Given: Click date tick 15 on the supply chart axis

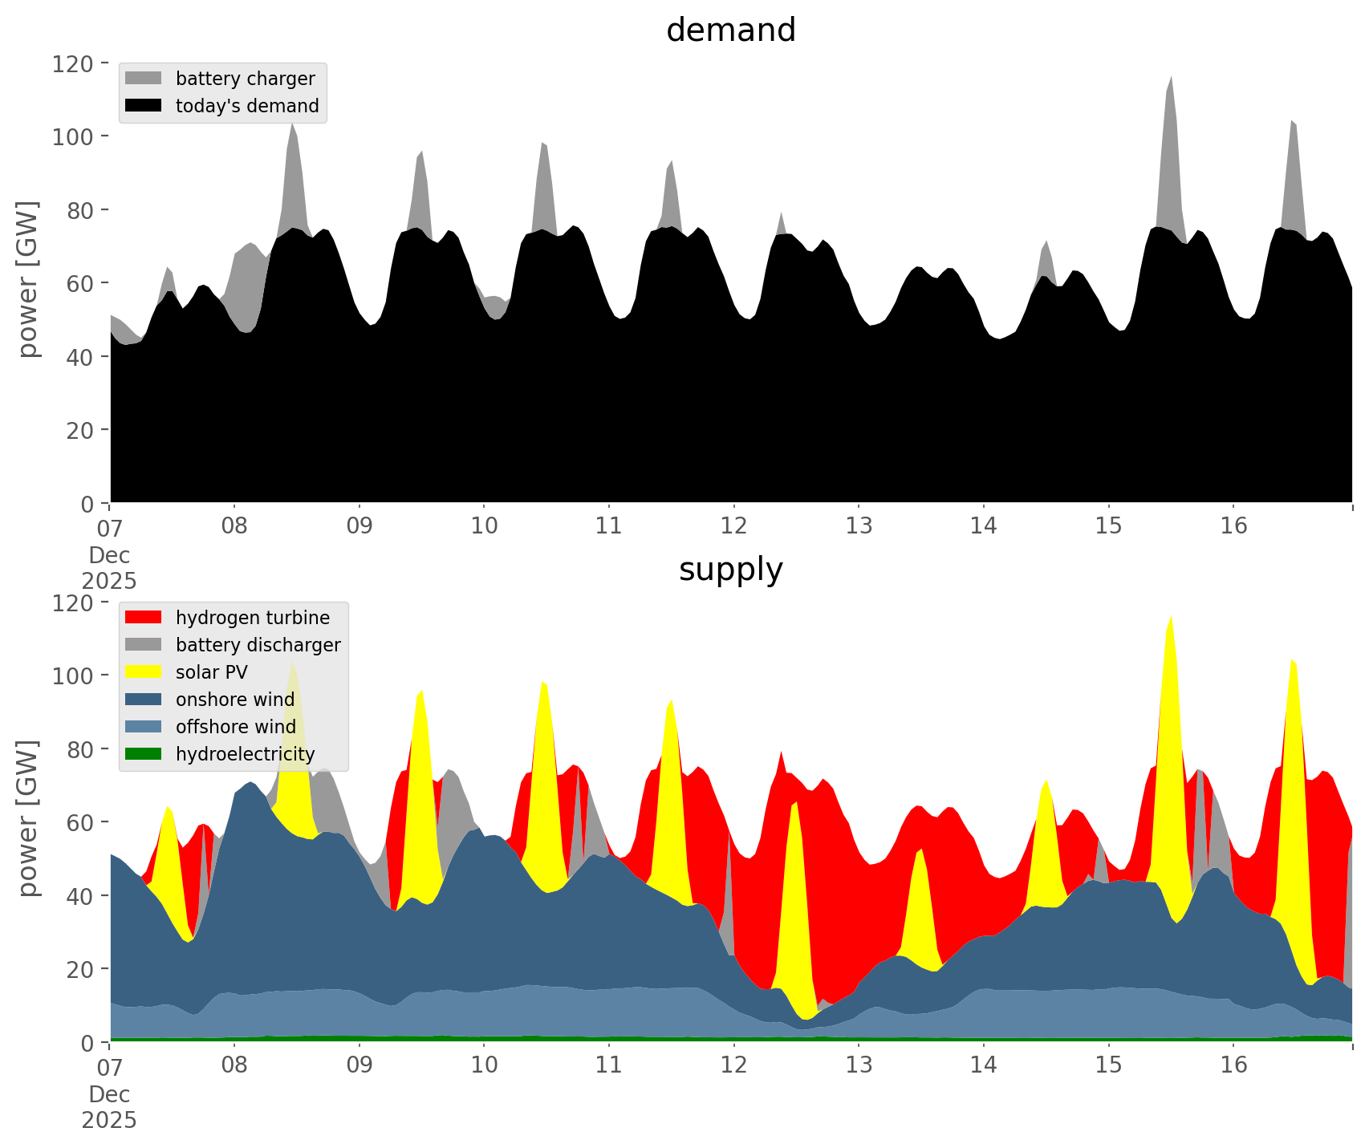Looking at the screenshot, I should [x=1108, y=1065].
